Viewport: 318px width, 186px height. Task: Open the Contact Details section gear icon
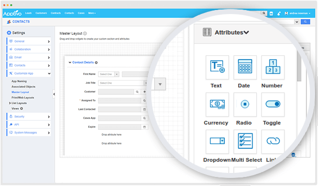pos(96,63)
